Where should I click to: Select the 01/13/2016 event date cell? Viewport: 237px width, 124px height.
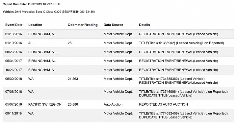click(x=13, y=34)
